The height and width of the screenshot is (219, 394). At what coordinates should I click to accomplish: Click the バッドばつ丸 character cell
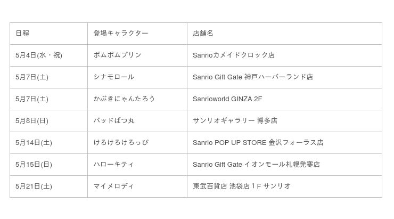114,120
